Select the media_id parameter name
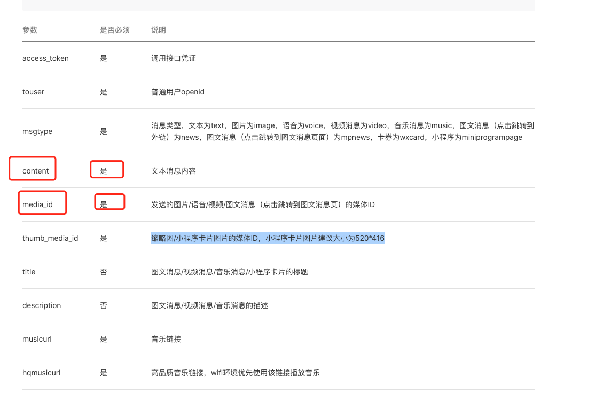The image size is (611, 394). (37, 204)
